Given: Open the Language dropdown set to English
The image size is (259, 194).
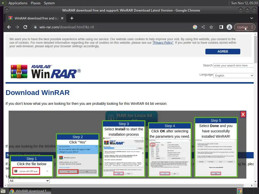Looking at the screenshot, I should (x=233, y=75).
